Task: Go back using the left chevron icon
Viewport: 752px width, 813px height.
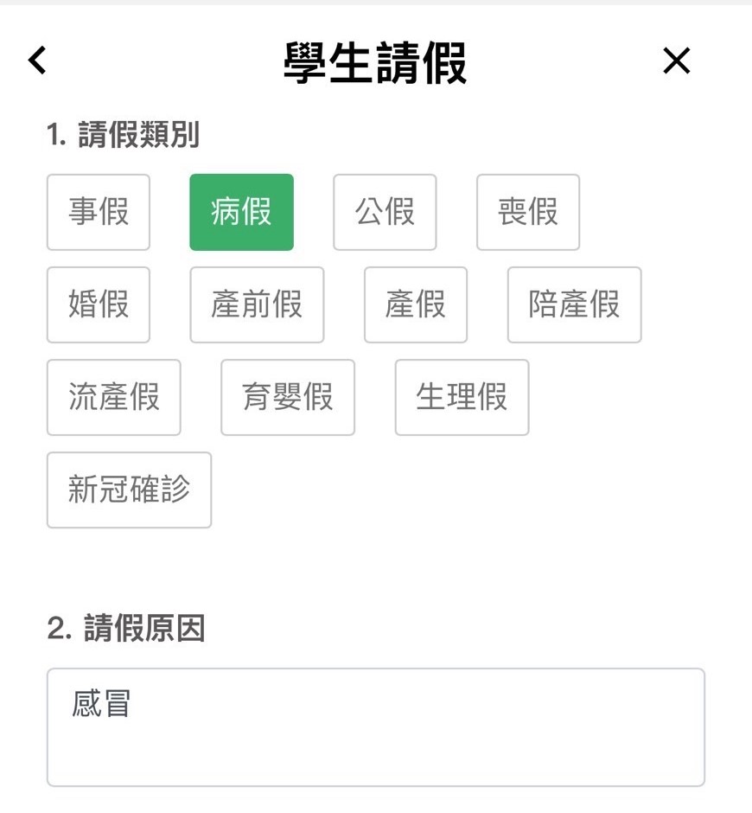Action: (x=37, y=61)
